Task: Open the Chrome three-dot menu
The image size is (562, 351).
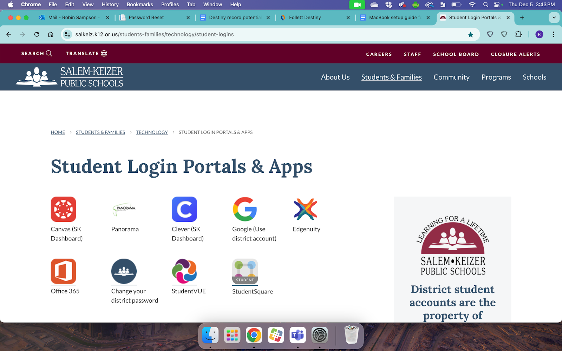Action: [x=553, y=34]
